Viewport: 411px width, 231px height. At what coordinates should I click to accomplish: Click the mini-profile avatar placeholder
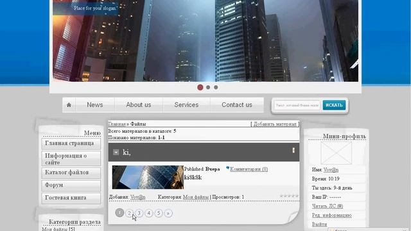pyautogui.click(x=336, y=153)
